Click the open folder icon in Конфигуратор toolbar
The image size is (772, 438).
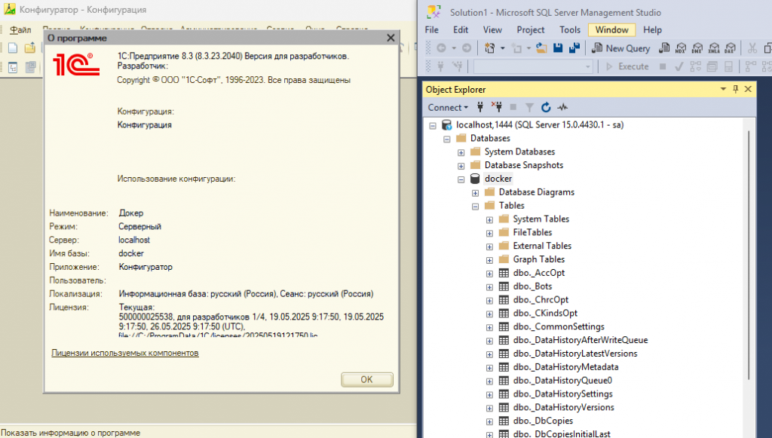click(x=30, y=47)
